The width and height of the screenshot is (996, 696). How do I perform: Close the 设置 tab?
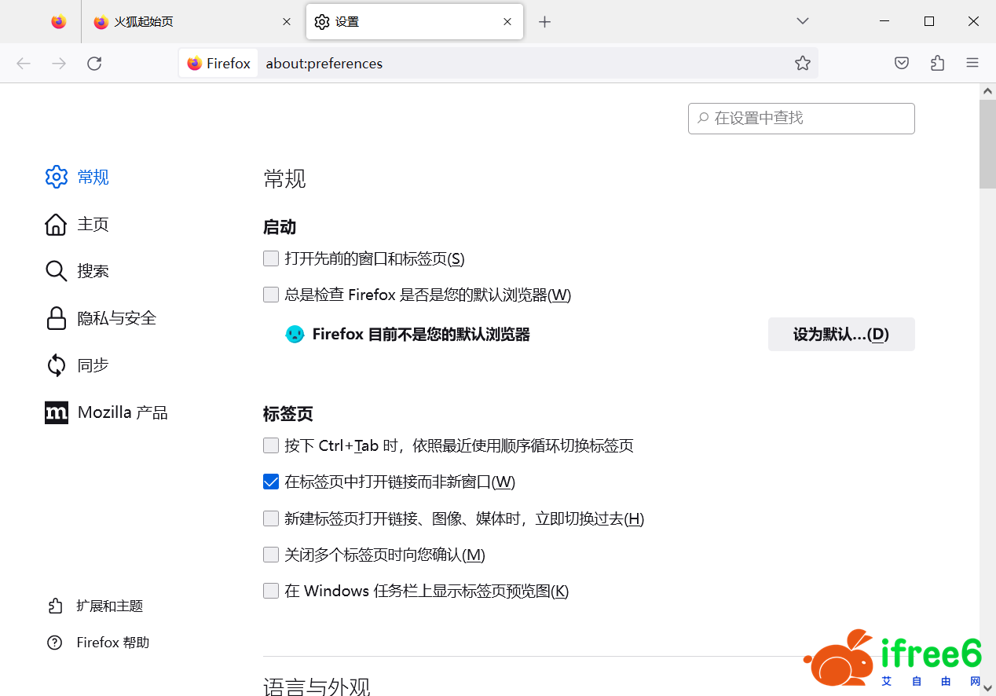click(x=507, y=22)
